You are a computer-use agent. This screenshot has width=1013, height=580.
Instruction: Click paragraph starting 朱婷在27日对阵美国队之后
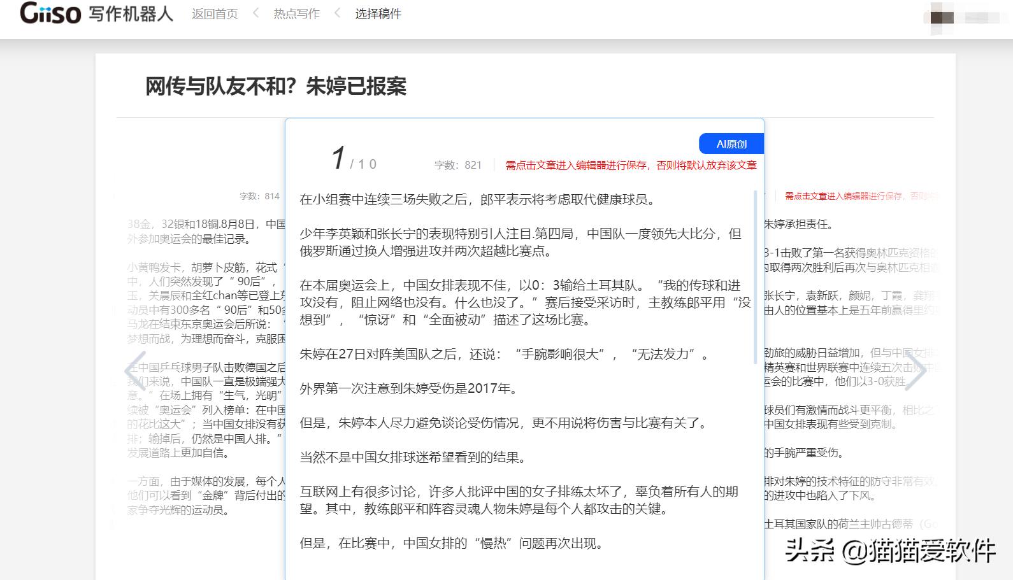pos(505,354)
